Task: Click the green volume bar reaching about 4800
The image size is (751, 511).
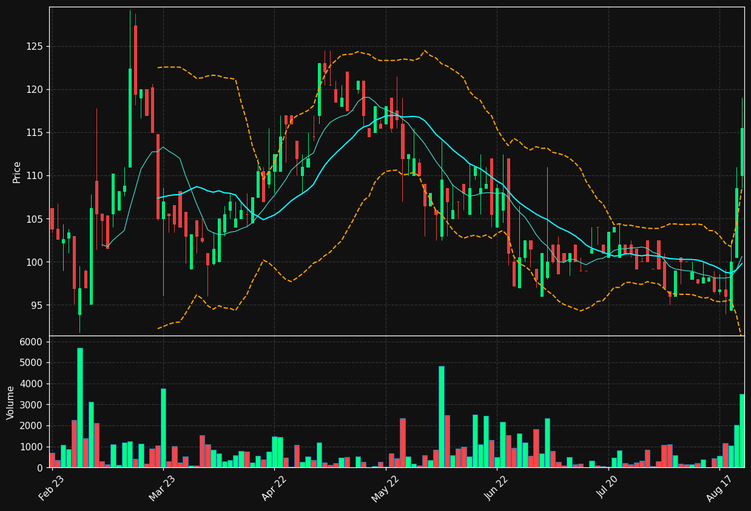Action: (441, 417)
